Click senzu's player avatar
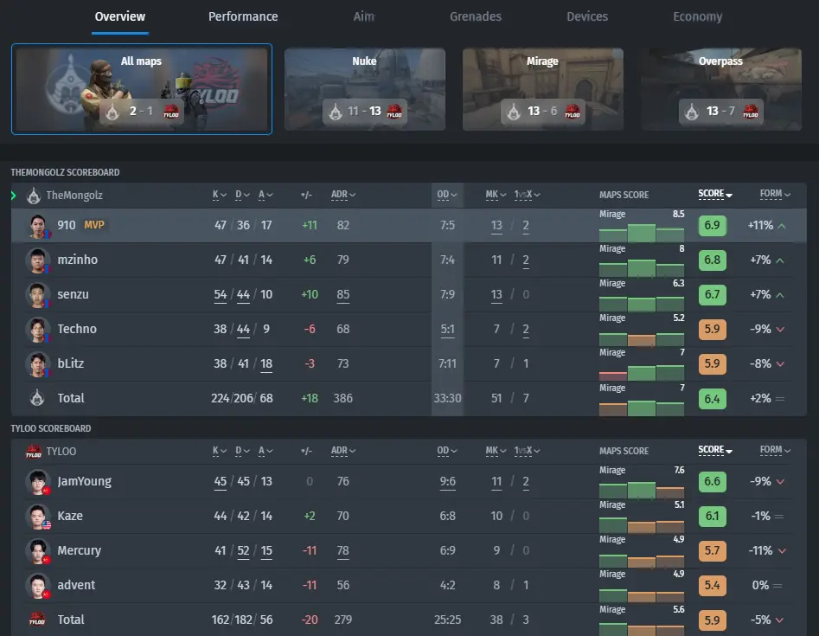Image resolution: width=819 pixels, height=636 pixels. click(x=37, y=294)
